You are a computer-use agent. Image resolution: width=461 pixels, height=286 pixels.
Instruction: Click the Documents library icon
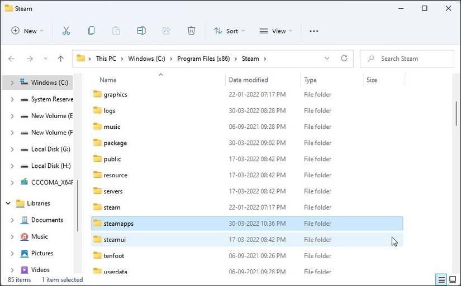[x=24, y=220]
